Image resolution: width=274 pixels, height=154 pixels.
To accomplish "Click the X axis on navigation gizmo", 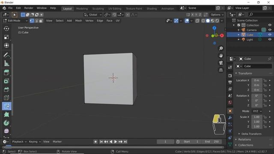I will pyautogui.click(x=222, y=36).
